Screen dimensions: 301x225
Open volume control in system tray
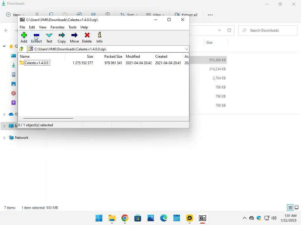click(x=274, y=218)
